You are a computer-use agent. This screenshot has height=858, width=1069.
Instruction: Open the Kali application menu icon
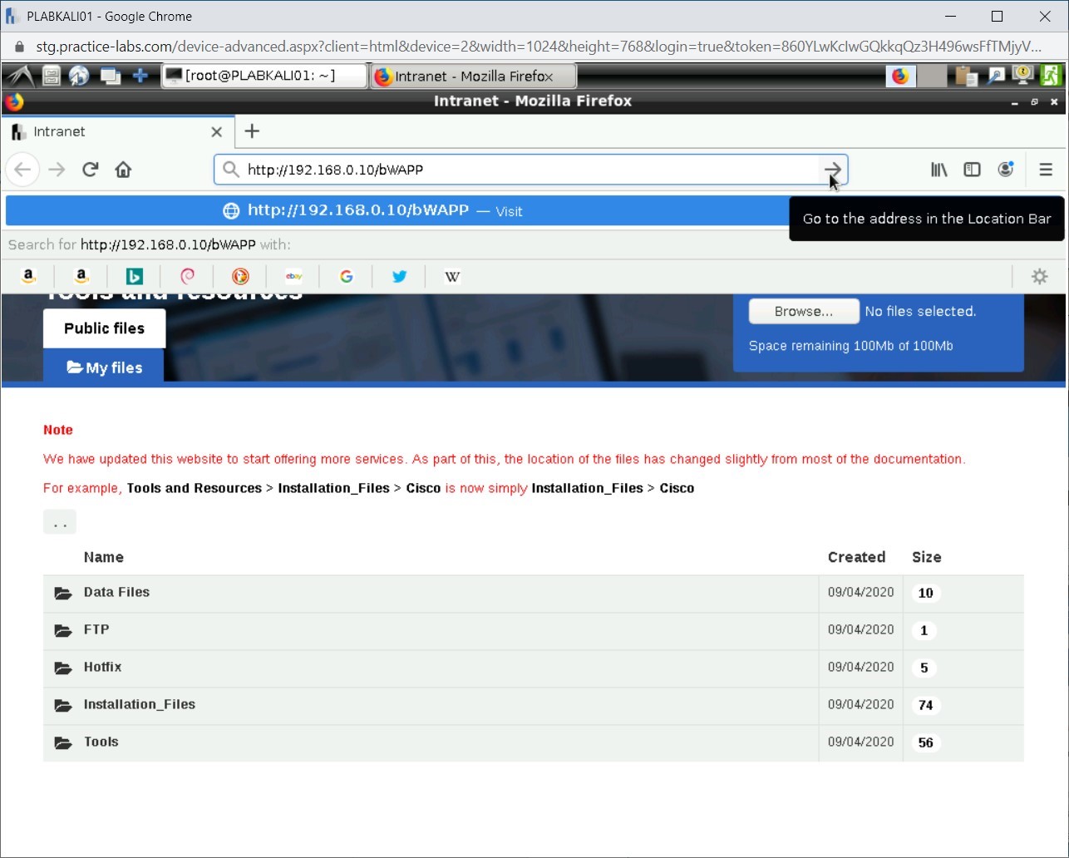pos(18,75)
